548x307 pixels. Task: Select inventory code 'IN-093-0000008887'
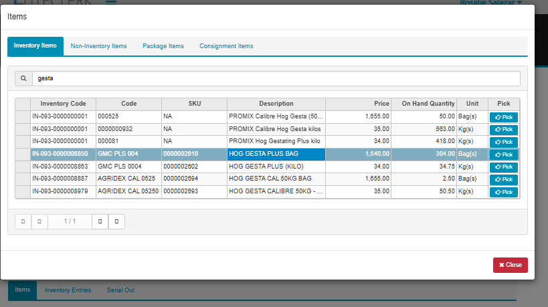tap(64, 179)
